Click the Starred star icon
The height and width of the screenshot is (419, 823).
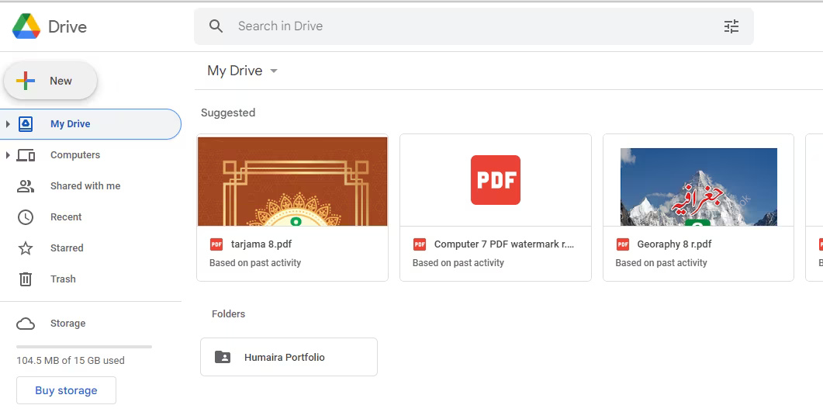pos(26,248)
